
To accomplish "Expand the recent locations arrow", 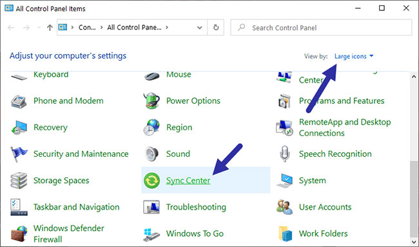I will click(x=39, y=28).
